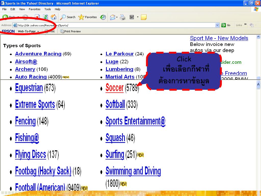The width and height of the screenshot is (261, 196).
Task: Click the zoomed pane scrollbar up arrow
Action: (258, 84)
